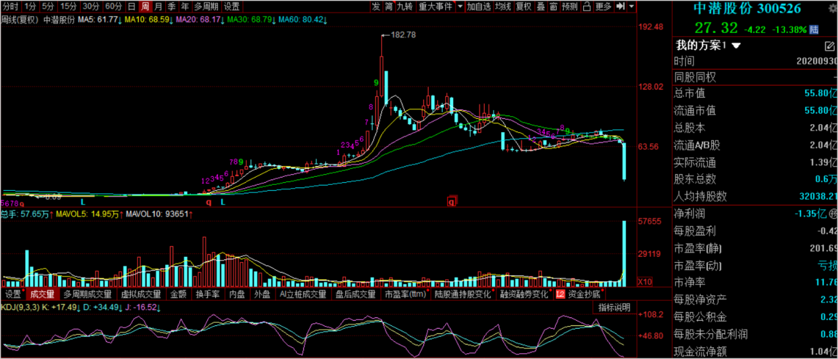Image resolution: width=838 pixels, height=359 pixels.
Task: Click the lock icon in the top toolbar
Action: (x=587, y=7)
